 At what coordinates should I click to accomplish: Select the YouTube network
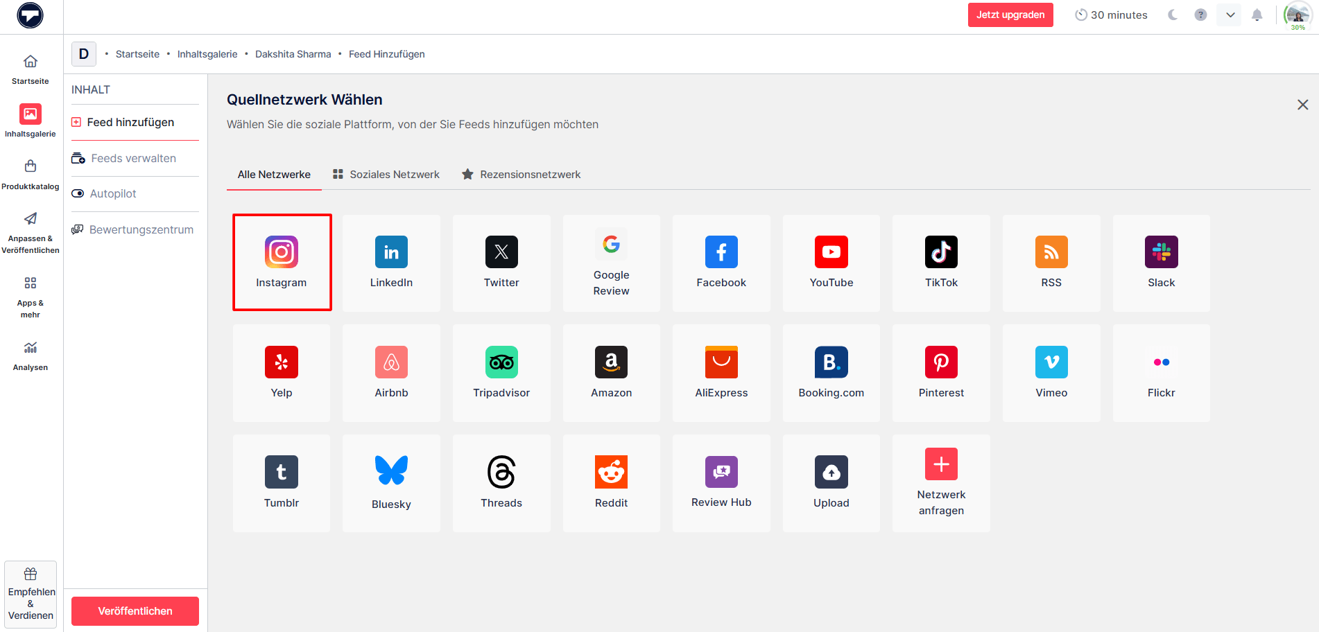click(x=831, y=263)
